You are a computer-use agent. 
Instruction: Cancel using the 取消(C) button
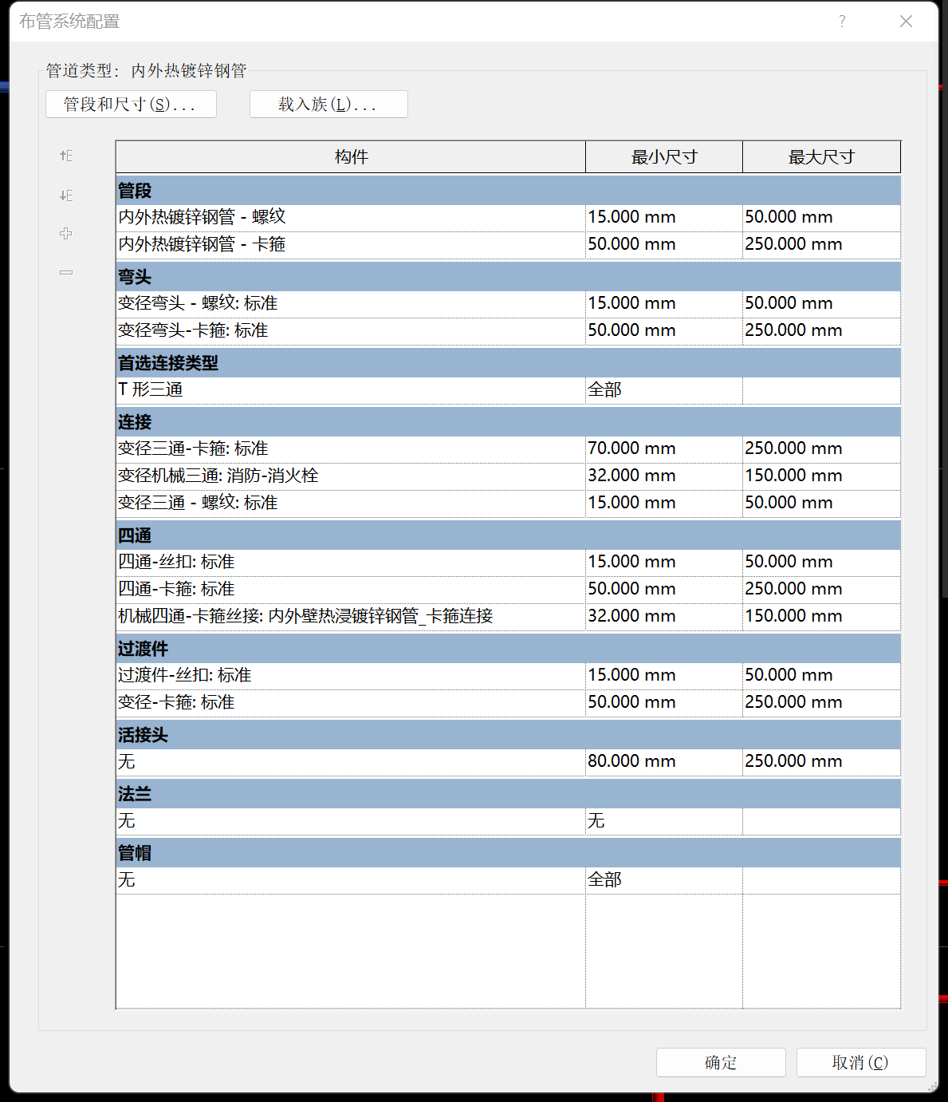pos(860,1063)
